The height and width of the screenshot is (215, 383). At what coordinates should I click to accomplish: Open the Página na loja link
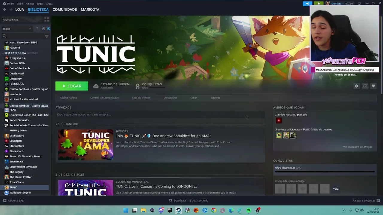tap(68, 98)
